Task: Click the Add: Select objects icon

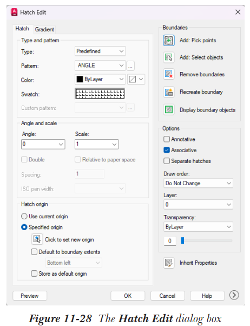Action: coord(169,57)
